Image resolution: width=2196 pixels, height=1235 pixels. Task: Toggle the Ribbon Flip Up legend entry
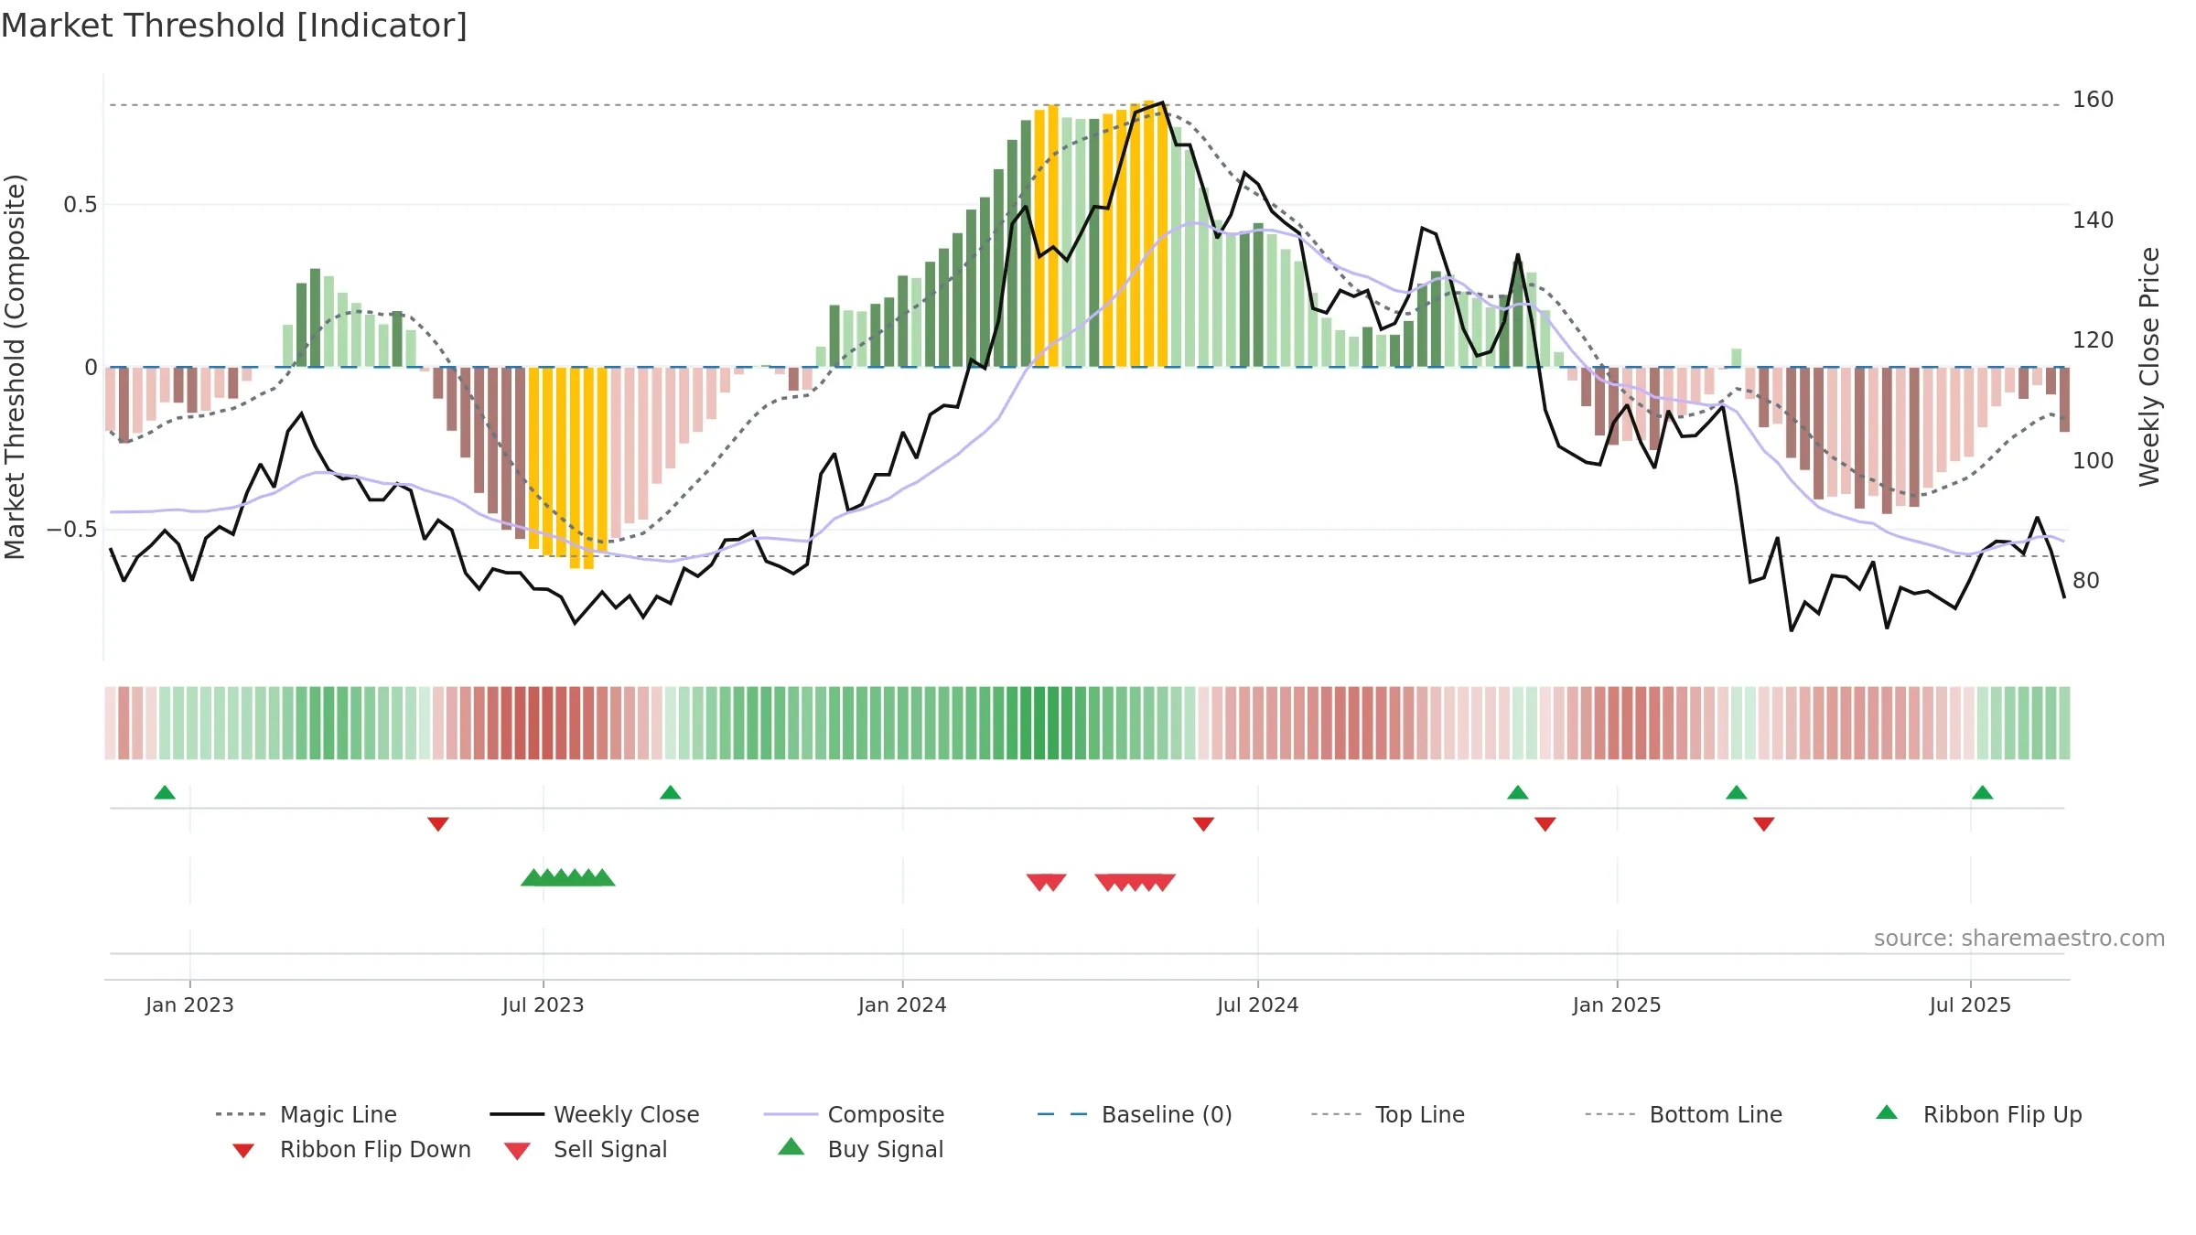pyautogui.click(x=1979, y=1114)
